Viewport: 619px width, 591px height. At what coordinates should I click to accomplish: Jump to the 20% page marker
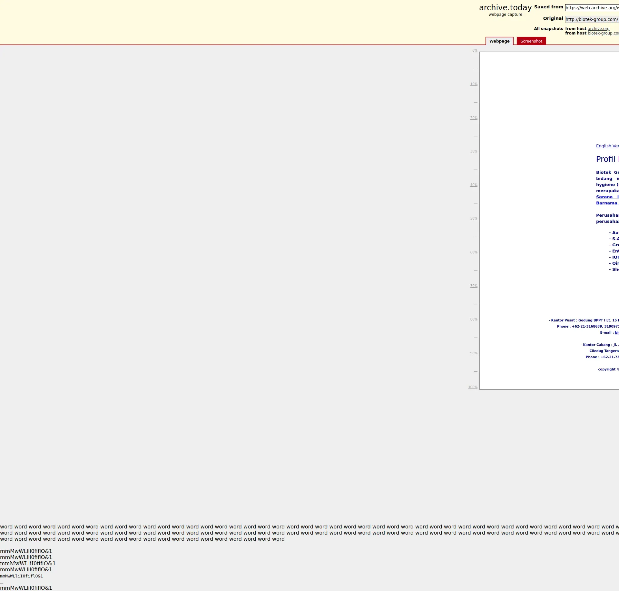click(x=474, y=118)
